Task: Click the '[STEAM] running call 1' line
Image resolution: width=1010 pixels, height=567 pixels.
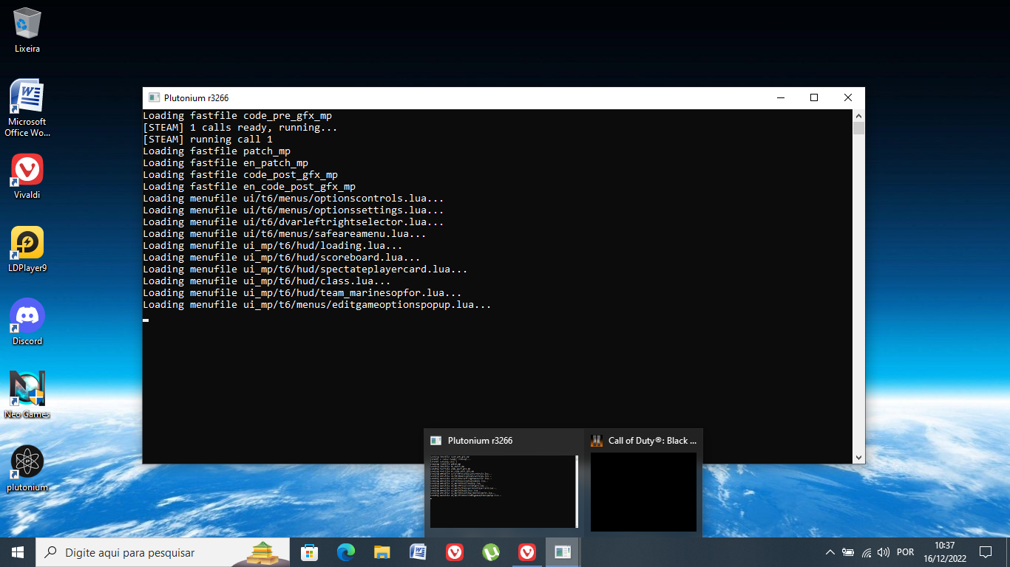Action: [208, 140]
